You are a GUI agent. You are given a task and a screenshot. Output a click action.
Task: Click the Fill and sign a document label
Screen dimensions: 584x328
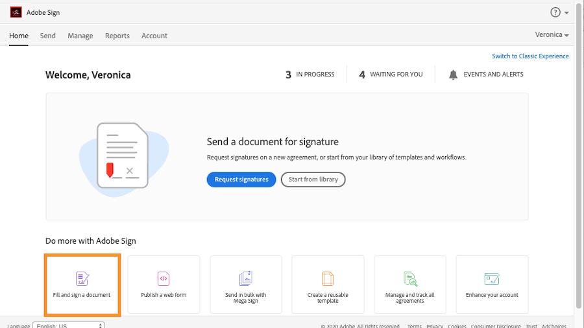82,295
